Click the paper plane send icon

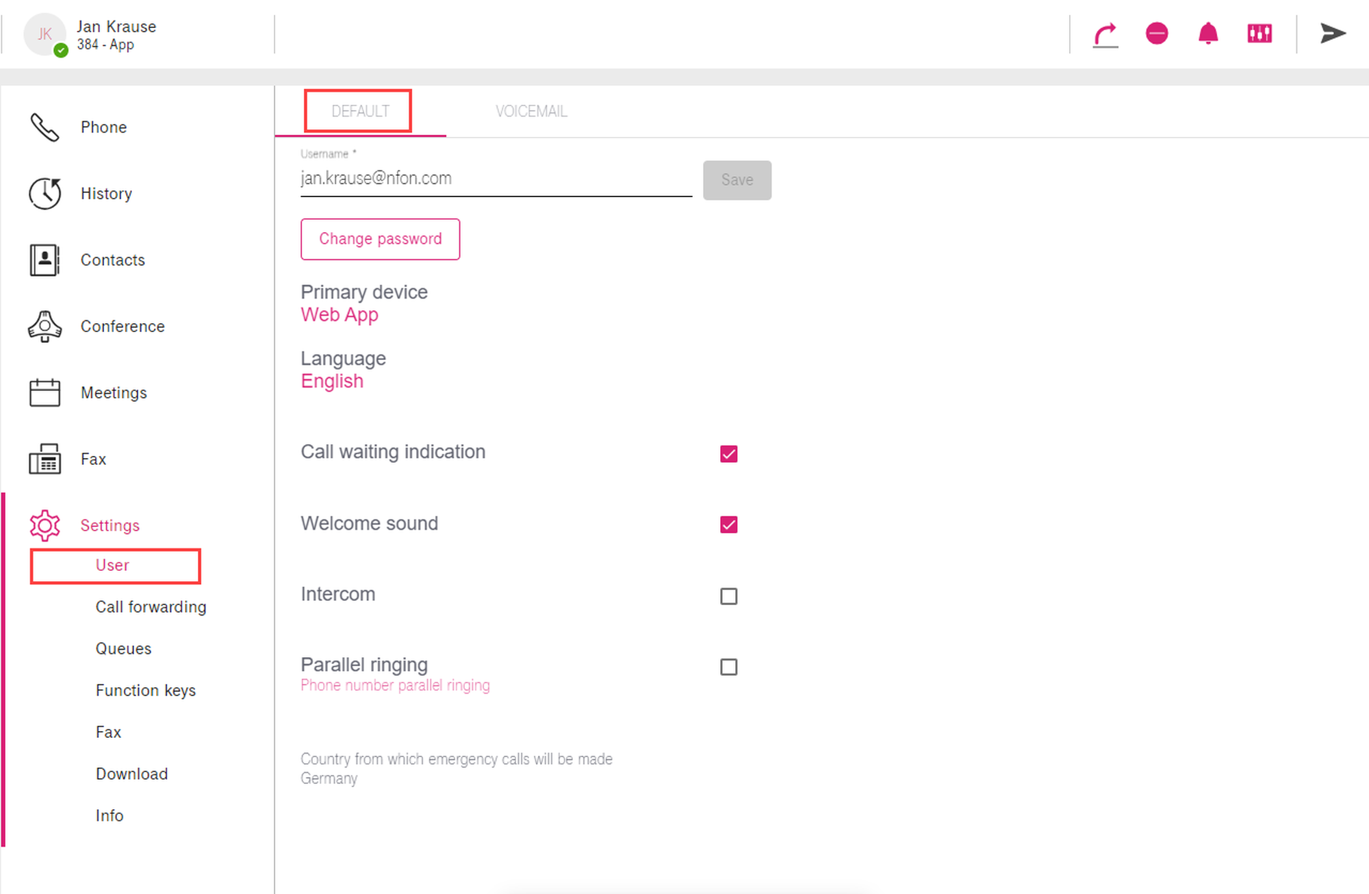click(1332, 34)
